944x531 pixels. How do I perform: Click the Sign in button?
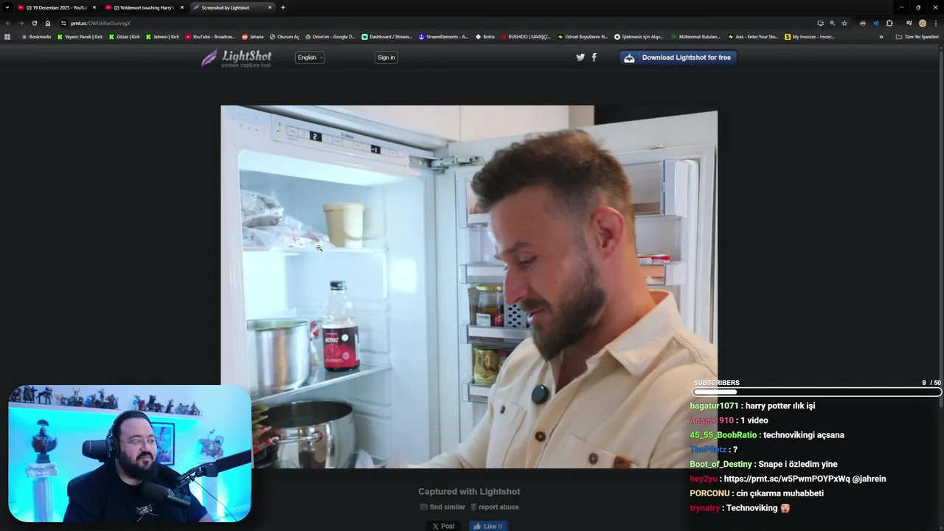coord(386,58)
